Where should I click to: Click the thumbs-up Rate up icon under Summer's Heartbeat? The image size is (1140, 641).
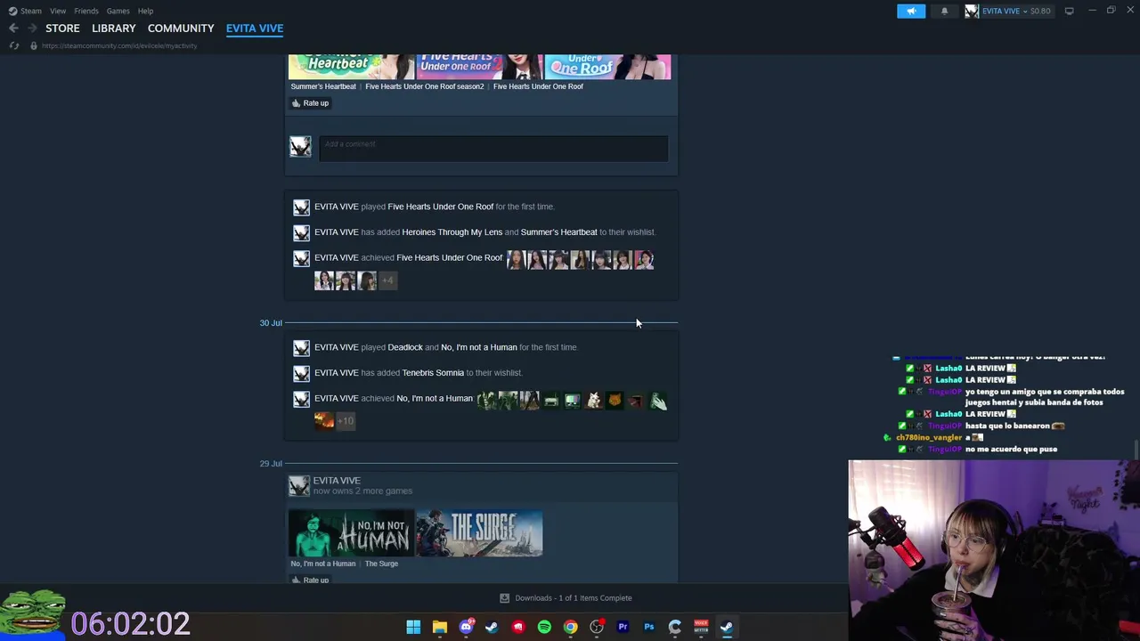pos(297,103)
